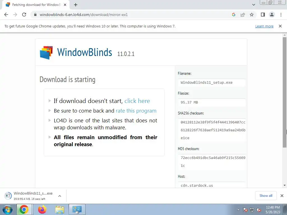Screen dimensions: 287x215
Task: Click the 'click here' download link
Action: click(137, 101)
